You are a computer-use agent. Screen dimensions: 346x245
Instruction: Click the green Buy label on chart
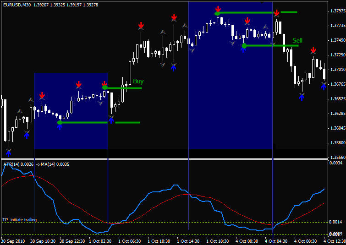tap(138, 82)
